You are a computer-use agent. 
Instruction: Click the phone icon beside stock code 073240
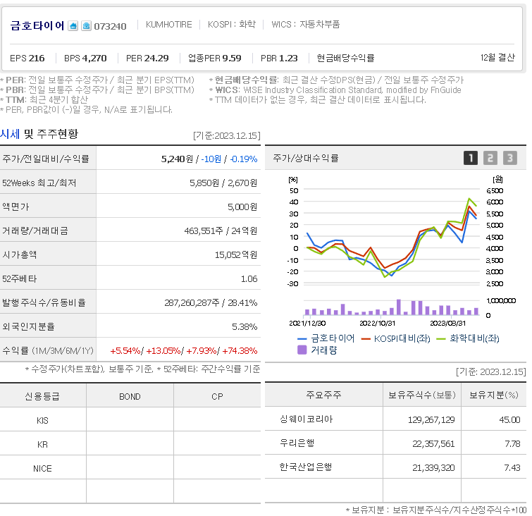(86, 26)
